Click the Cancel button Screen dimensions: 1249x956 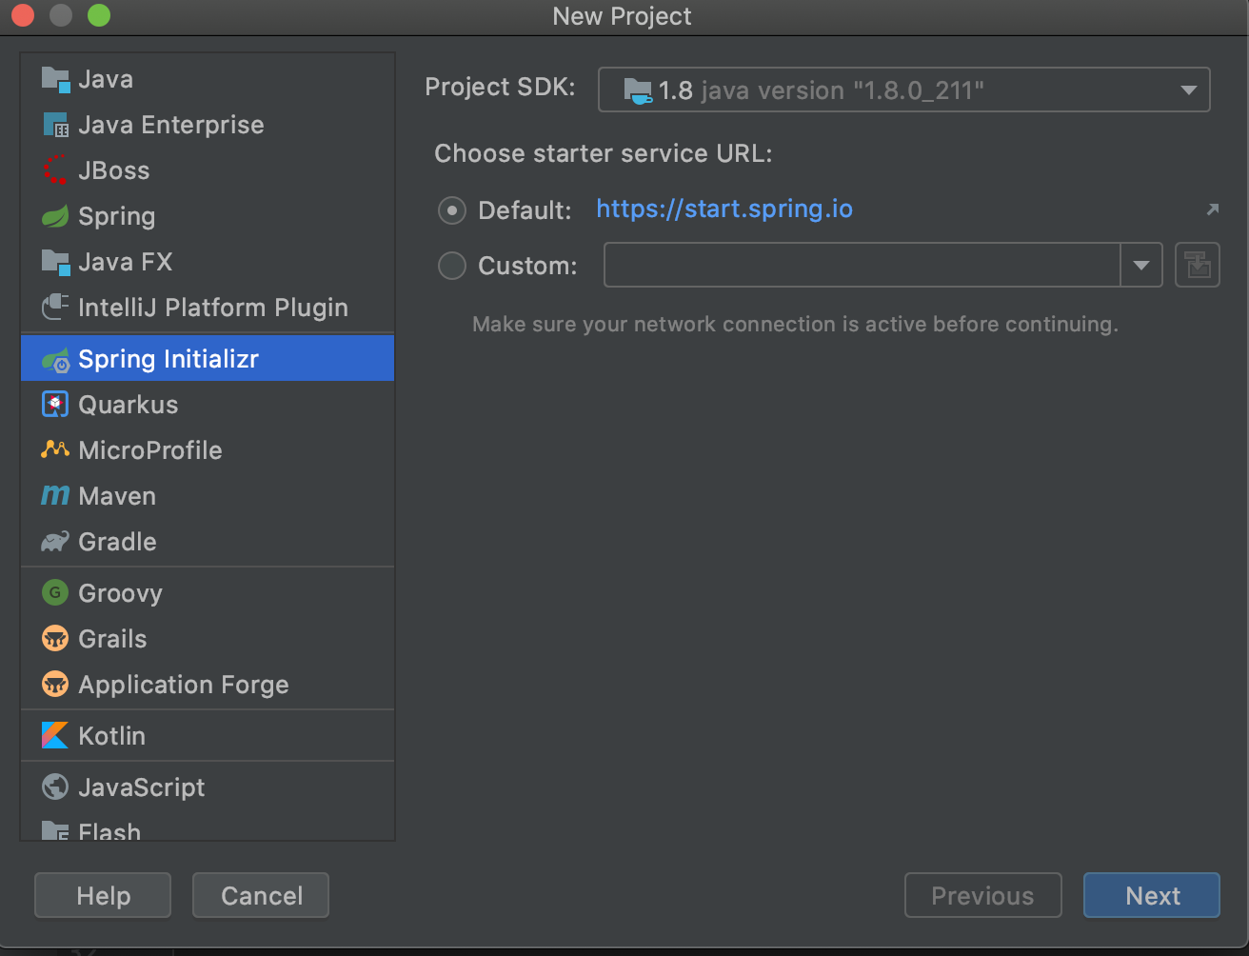(x=261, y=896)
